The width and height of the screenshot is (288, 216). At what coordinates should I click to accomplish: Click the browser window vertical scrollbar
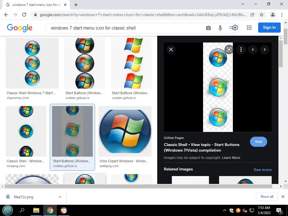[286, 37]
